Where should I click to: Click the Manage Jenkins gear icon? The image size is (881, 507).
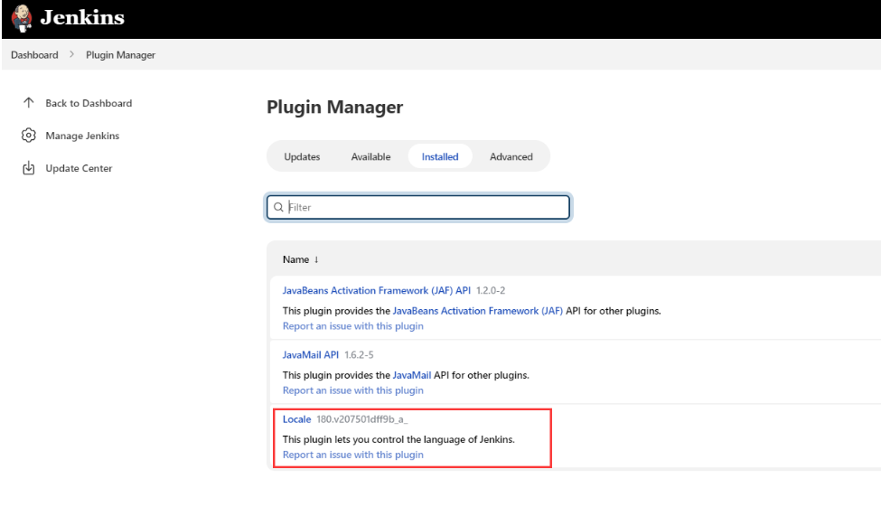pyautogui.click(x=29, y=136)
